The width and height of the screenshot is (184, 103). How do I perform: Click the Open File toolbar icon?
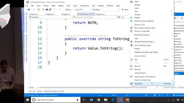coord(43,9)
